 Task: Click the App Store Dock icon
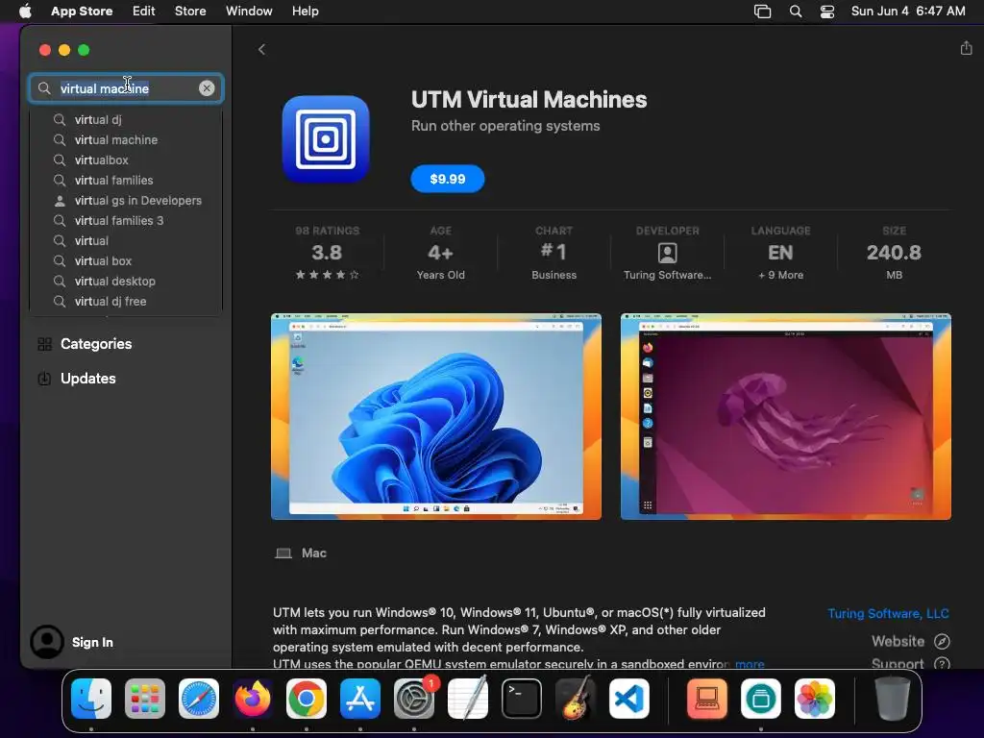point(360,699)
